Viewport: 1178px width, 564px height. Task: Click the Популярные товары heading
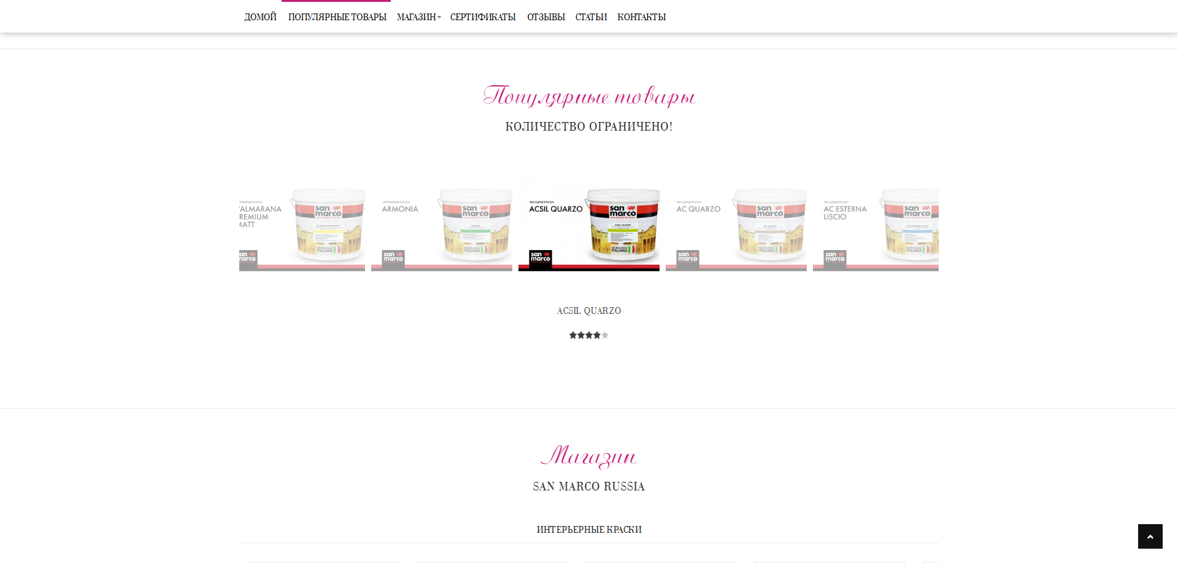click(x=589, y=96)
